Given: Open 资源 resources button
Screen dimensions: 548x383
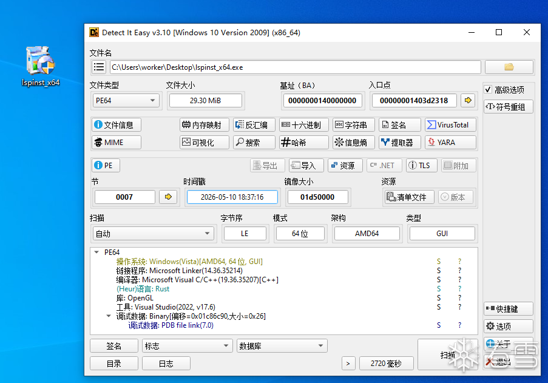Looking at the screenshot, I should (x=345, y=165).
